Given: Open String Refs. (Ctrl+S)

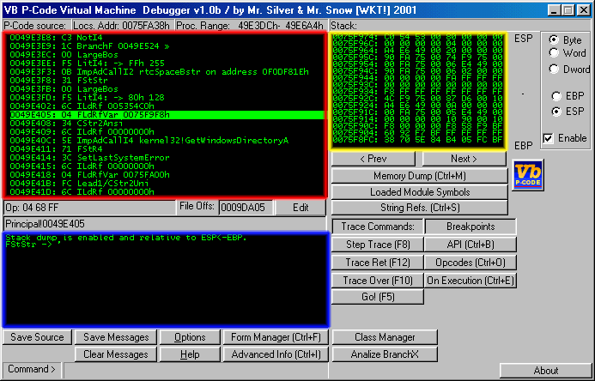Looking at the screenshot, I should pos(420,208).
